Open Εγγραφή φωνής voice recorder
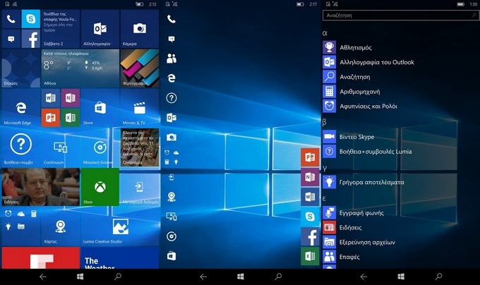This screenshot has width=480, height=285. click(354, 212)
